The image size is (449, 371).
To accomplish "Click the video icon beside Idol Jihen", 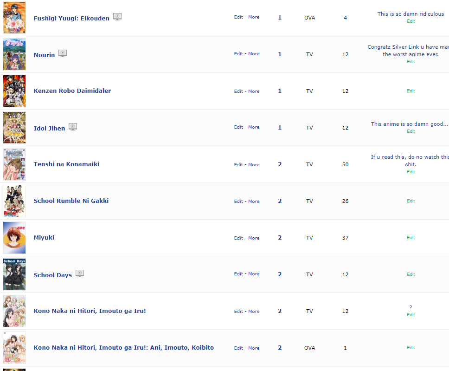I will [x=73, y=127].
